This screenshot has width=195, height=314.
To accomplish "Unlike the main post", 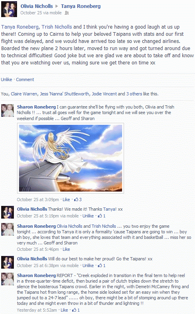I will coord(6,79).
